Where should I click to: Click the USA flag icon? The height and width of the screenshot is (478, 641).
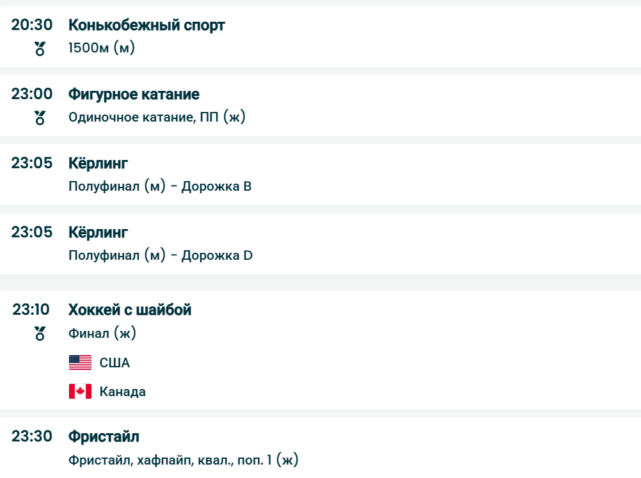point(81,363)
